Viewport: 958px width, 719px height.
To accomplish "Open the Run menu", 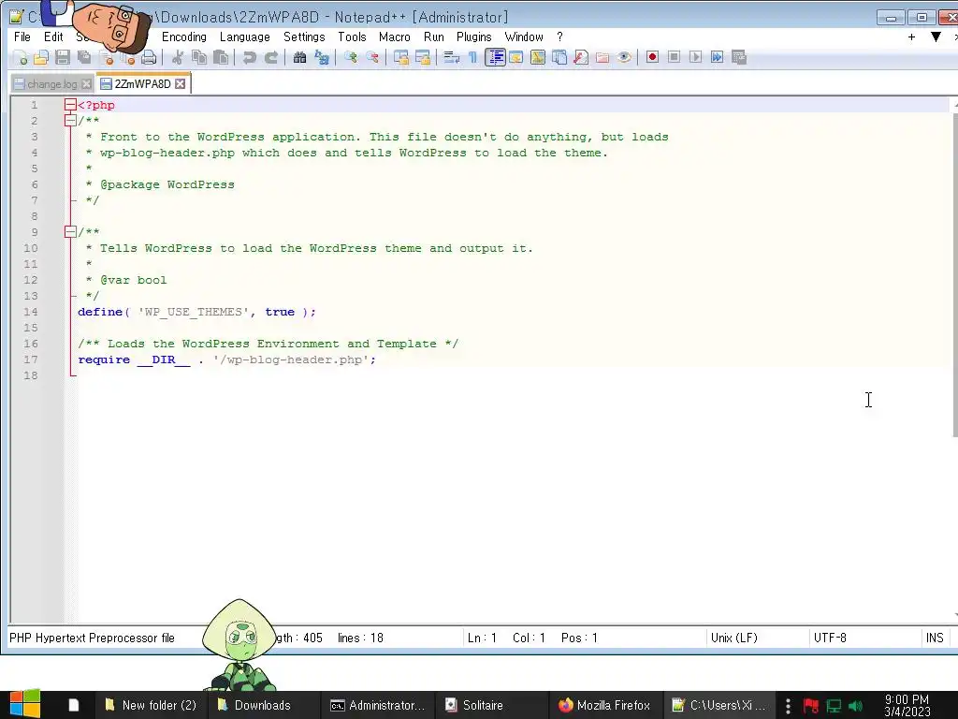I will coord(434,37).
